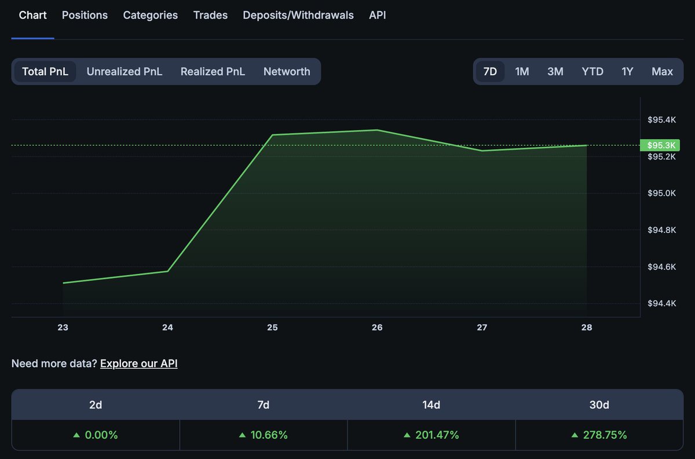Switch chart to Networth

(287, 72)
